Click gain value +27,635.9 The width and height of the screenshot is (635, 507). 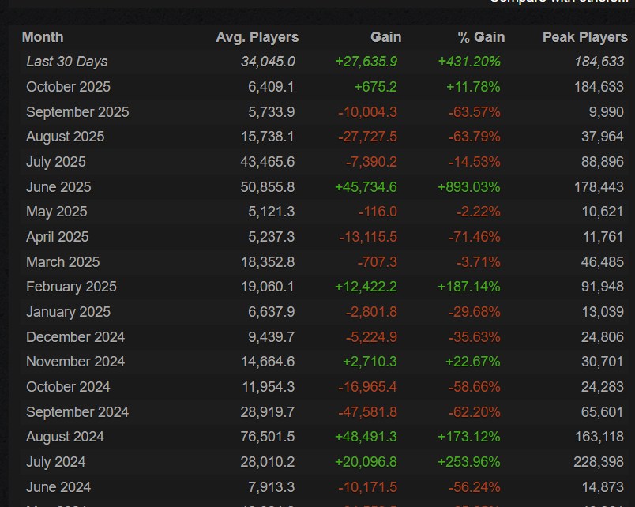pyautogui.click(x=366, y=62)
